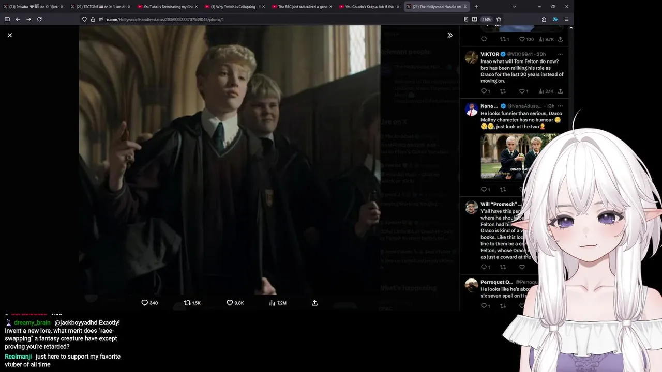Like Will Promech's comment

[522, 267]
